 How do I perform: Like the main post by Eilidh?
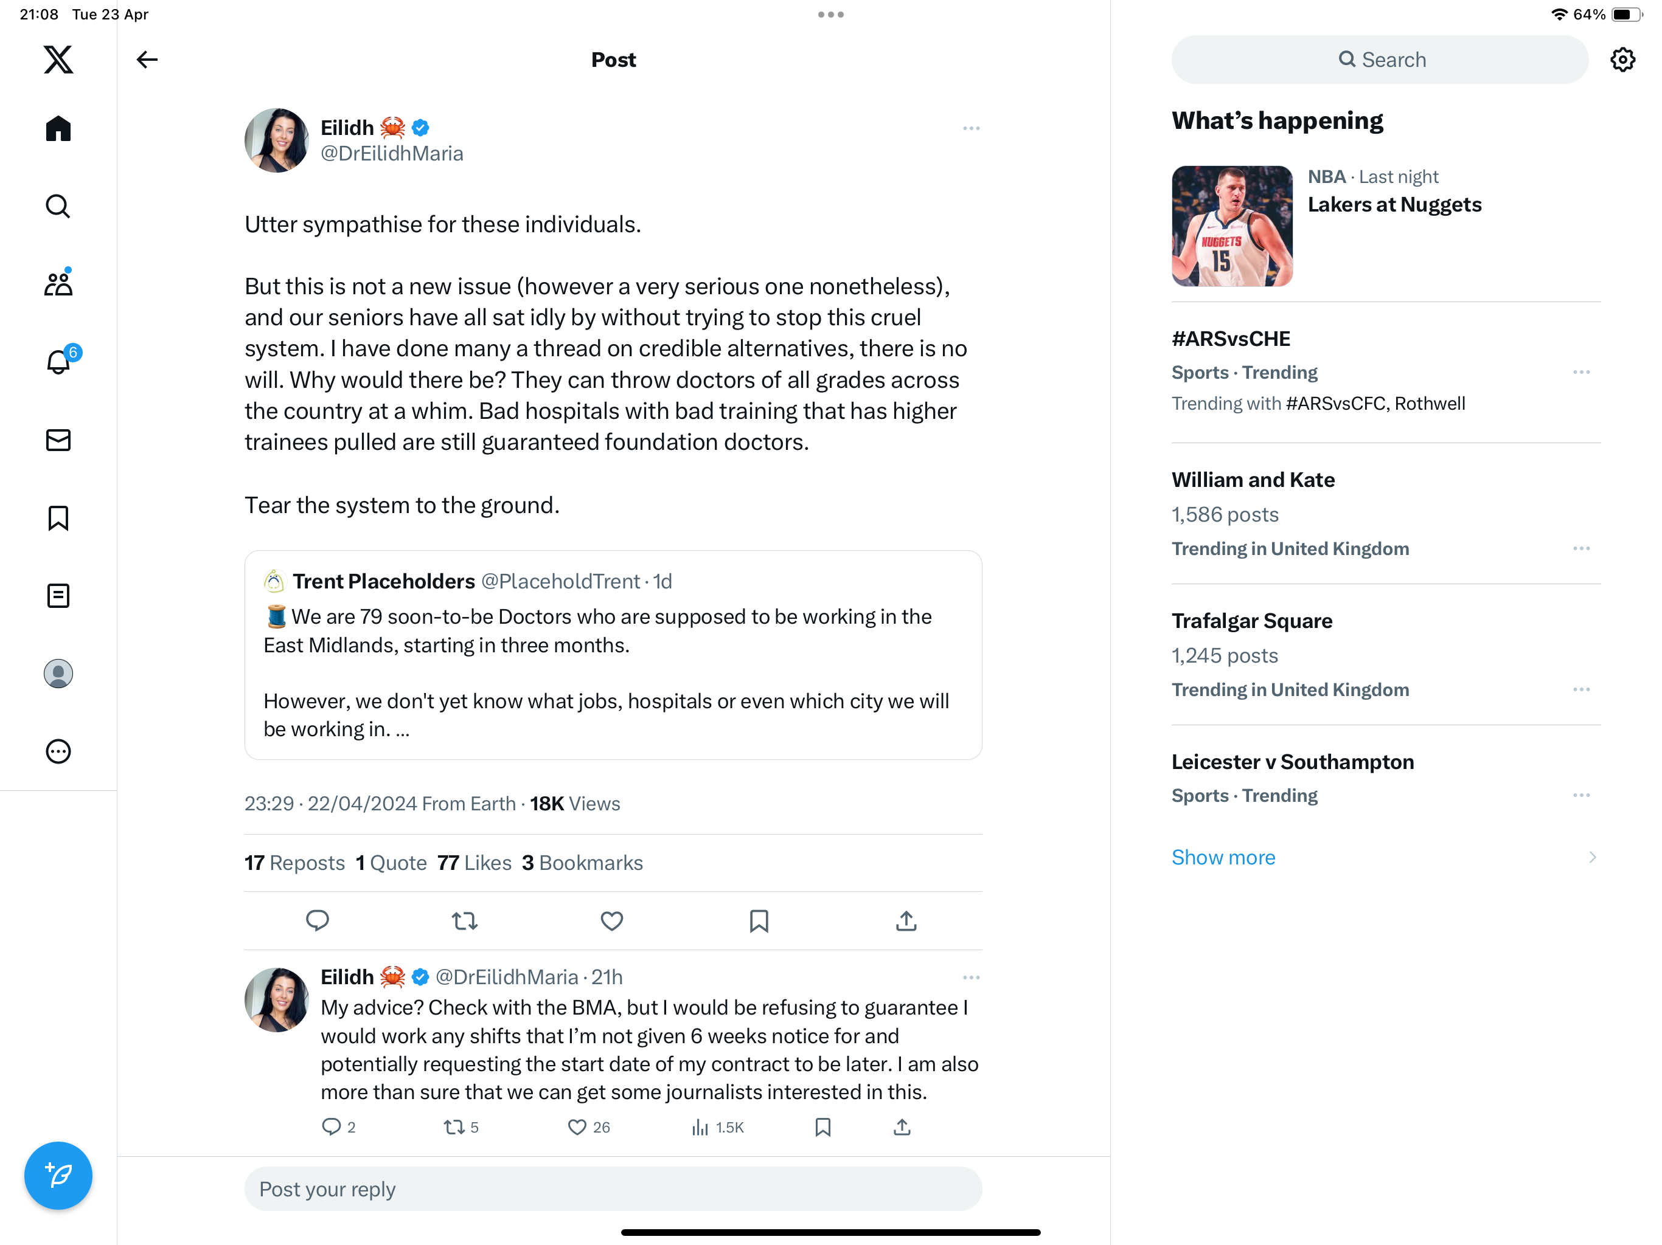(x=611, y=920)
